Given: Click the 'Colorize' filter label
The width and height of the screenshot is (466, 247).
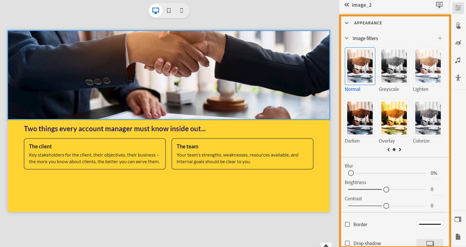Looking at the screenshot, I should coord(421,141).
